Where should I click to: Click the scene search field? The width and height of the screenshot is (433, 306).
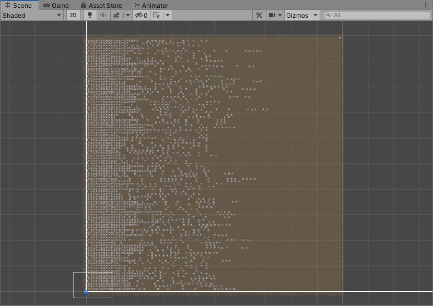click(378, 16)
